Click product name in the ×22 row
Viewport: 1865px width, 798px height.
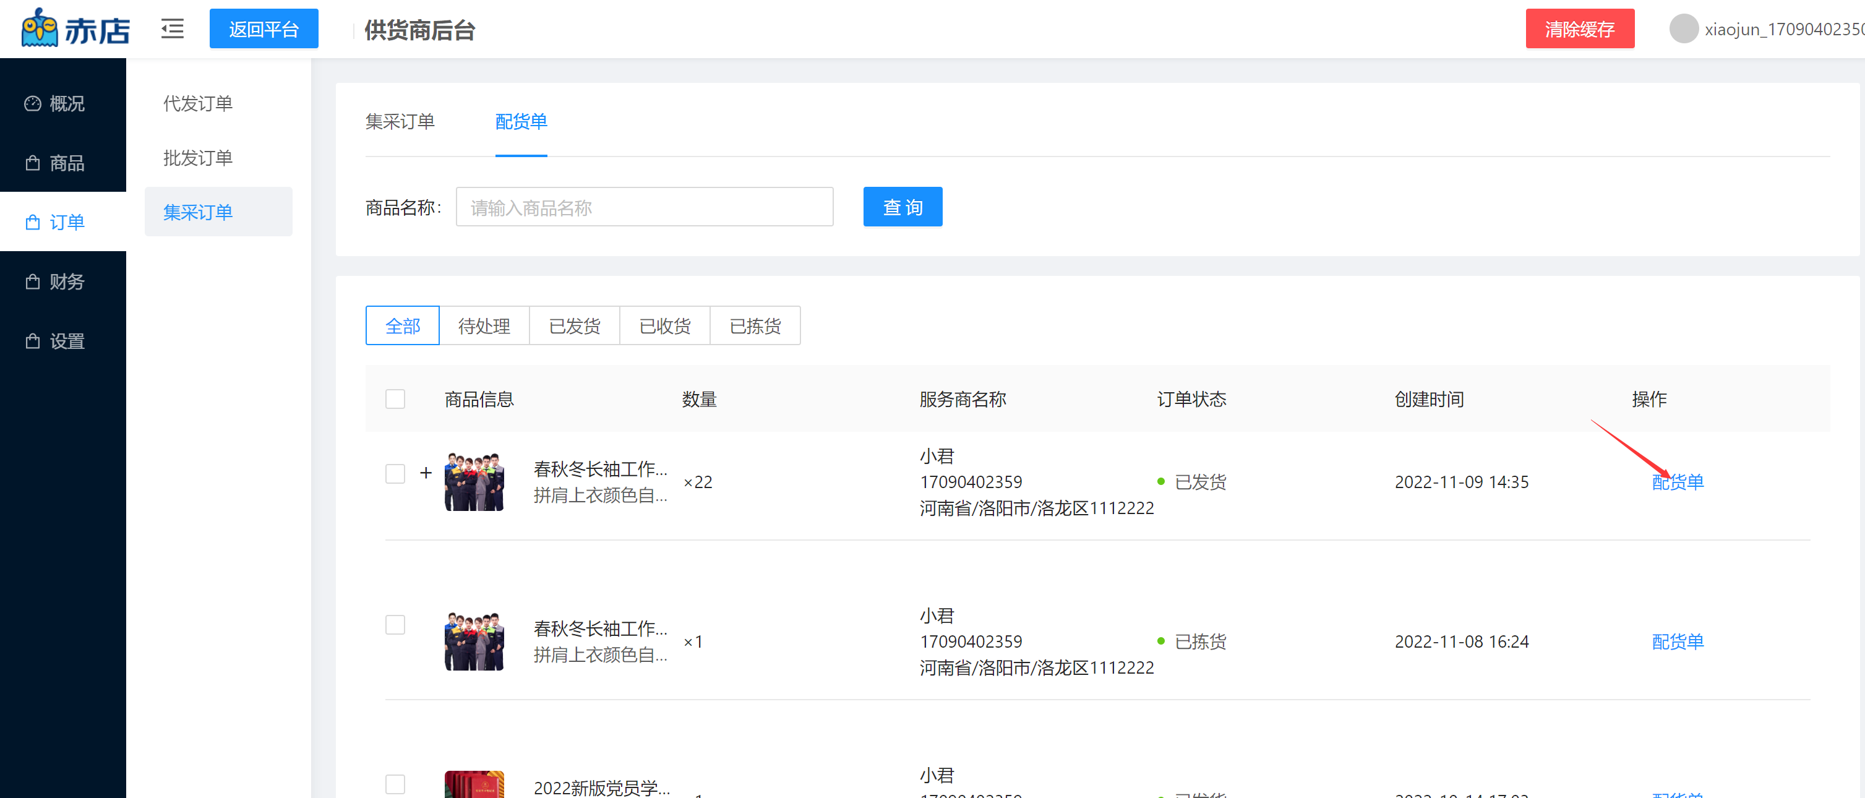pos(600,470)
